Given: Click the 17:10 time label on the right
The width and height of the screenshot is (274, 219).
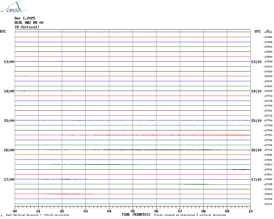Looking at the screenshot, I should click(256, 180).
